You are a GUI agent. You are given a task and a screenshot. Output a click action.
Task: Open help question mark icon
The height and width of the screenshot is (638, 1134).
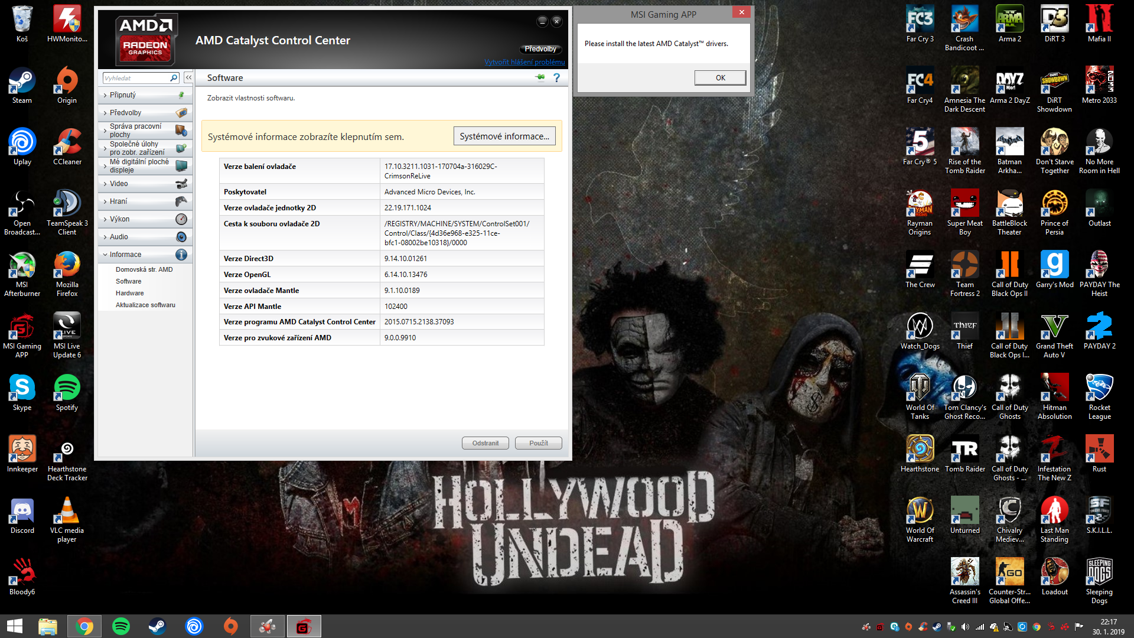coord(556,77)
